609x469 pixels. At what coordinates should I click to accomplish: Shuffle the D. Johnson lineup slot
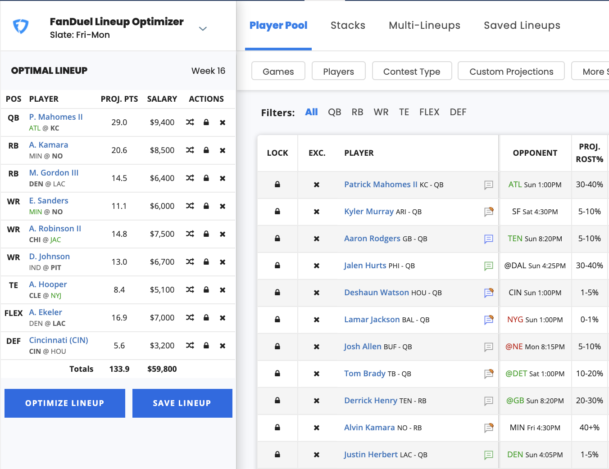[190, 262]
